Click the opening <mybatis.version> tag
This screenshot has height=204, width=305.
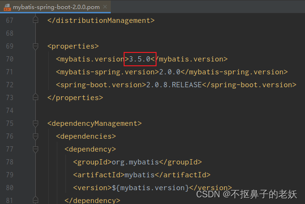(x=93, y=59)
